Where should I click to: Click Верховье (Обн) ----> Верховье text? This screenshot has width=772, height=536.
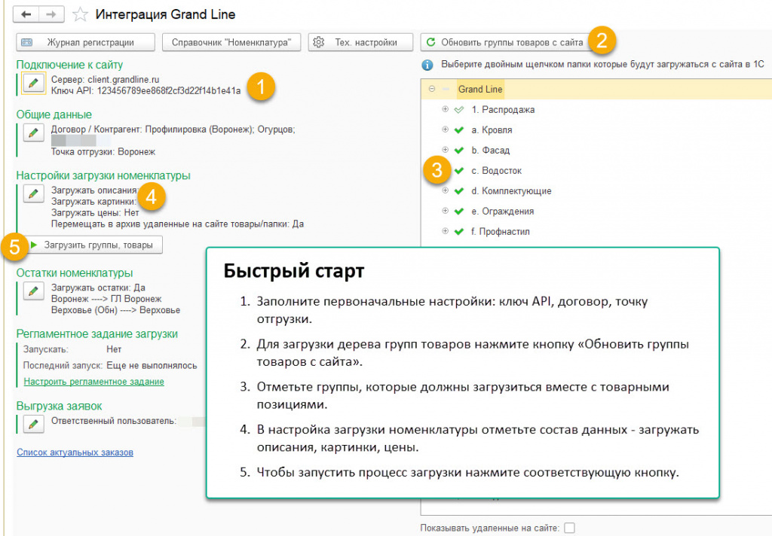pos(115,310)
